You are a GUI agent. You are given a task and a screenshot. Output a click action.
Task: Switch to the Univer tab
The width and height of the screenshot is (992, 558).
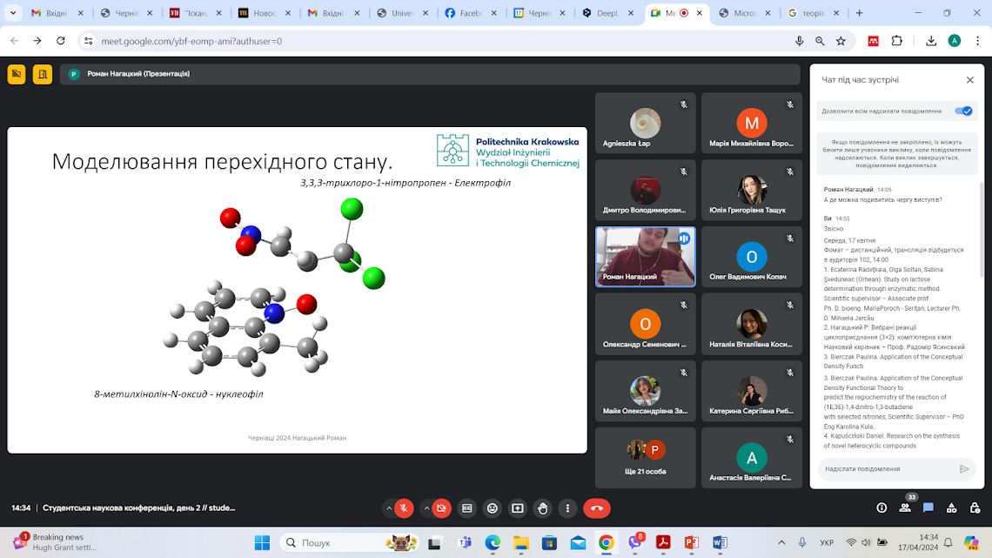402,13
